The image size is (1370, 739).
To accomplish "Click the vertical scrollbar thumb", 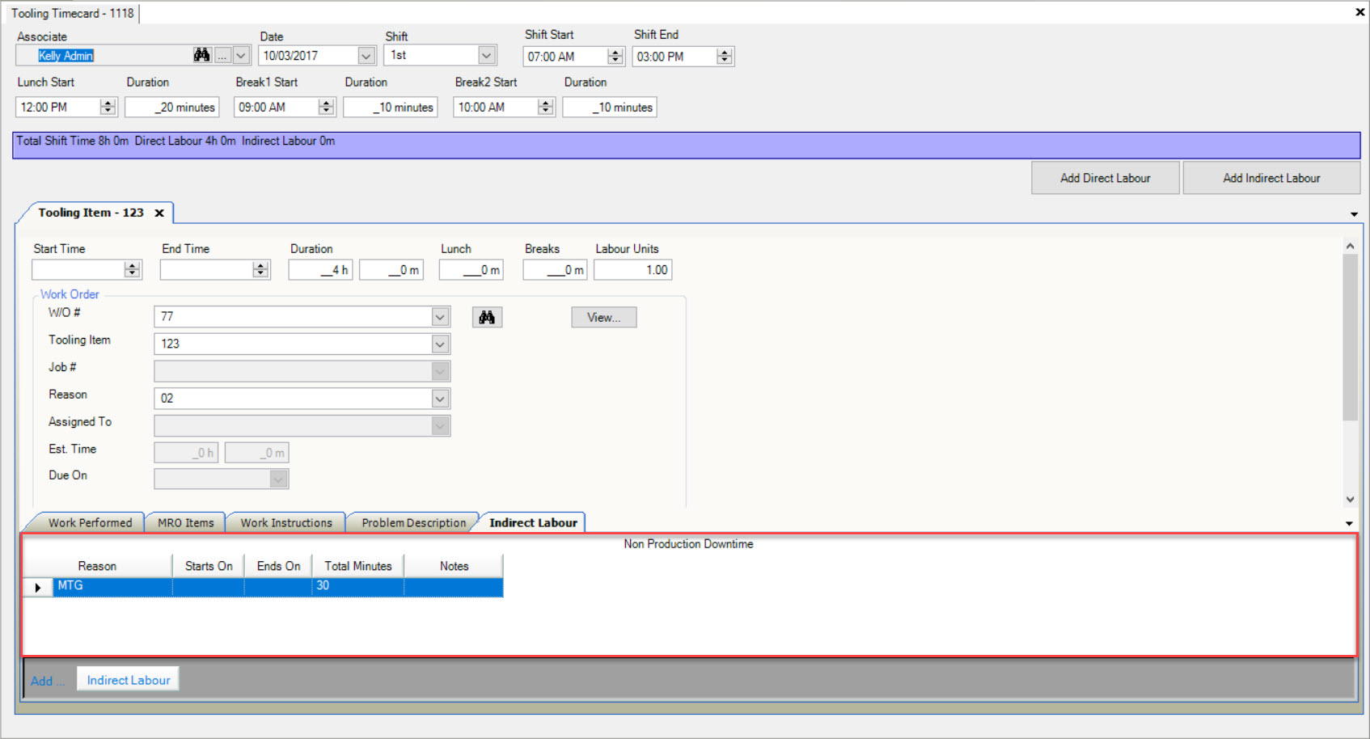I will pyautogui.click(x=1350, y=337).
